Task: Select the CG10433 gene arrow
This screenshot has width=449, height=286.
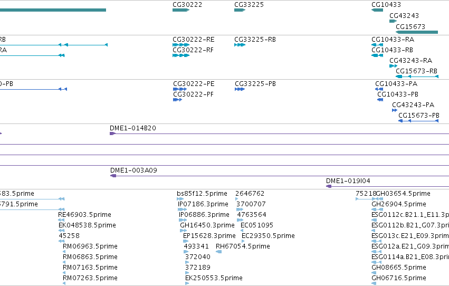Action: click(377, 10)
